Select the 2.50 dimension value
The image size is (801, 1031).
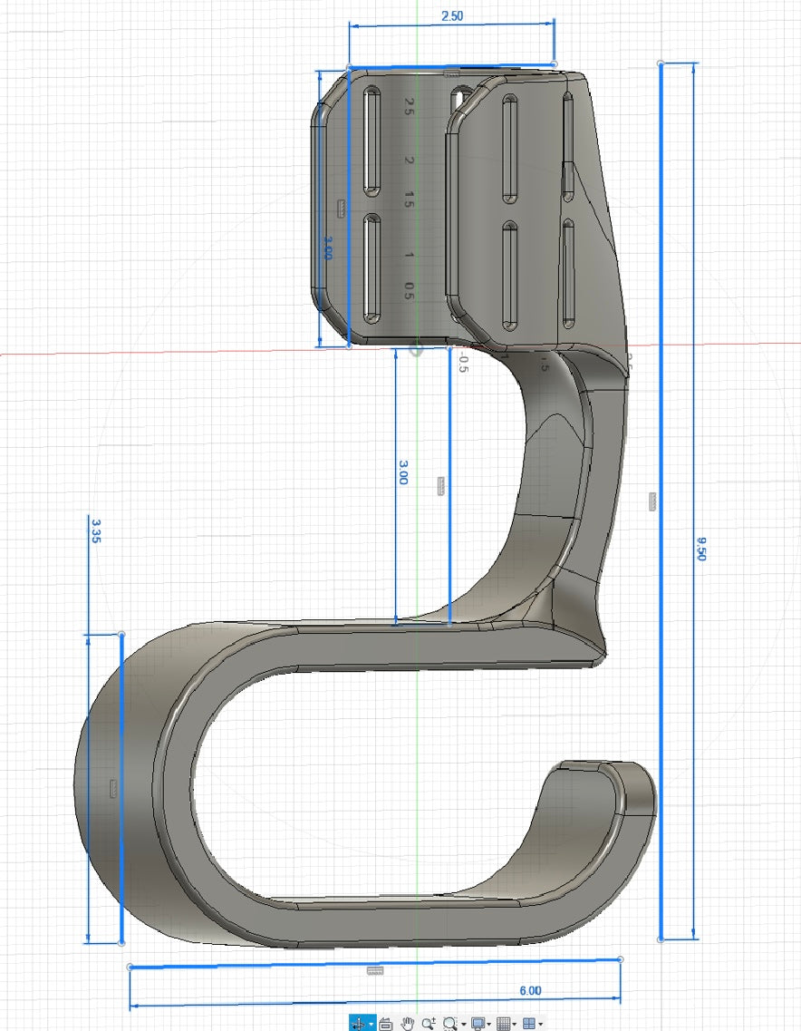(451, 16)
